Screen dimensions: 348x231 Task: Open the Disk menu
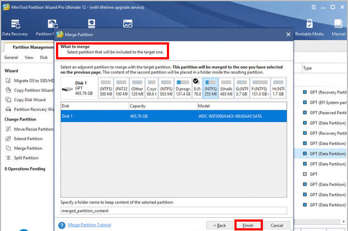[44, 57]
